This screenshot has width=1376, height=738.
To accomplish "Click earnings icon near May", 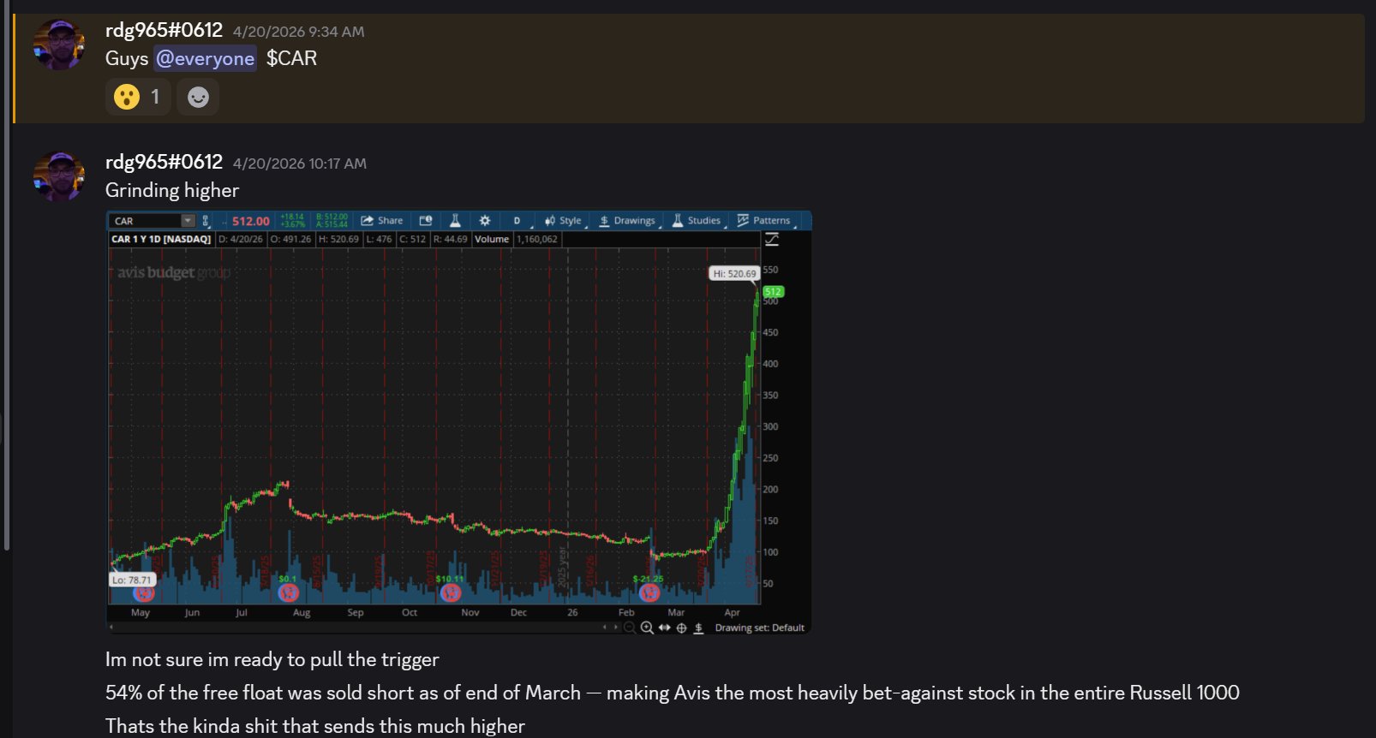I will pos(144,592).
